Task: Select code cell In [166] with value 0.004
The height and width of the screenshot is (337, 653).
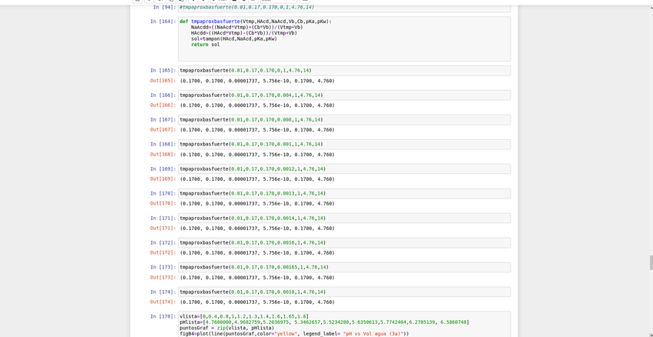Action: click(x=343, y=95)
